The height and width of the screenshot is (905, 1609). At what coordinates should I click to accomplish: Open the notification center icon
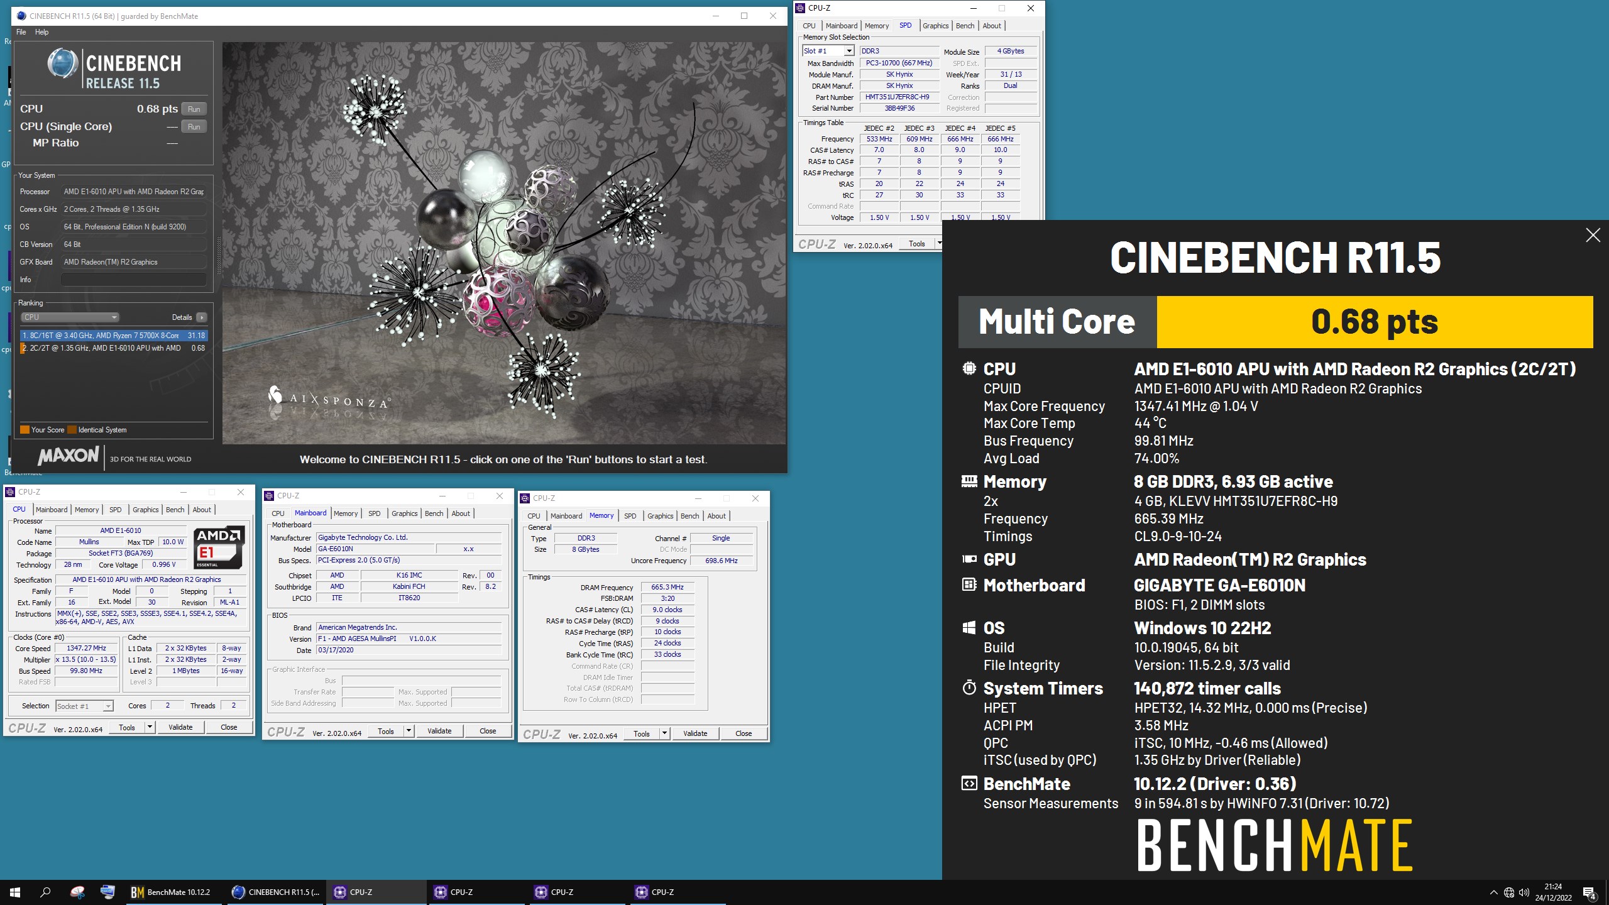[x=1590, y=892]
